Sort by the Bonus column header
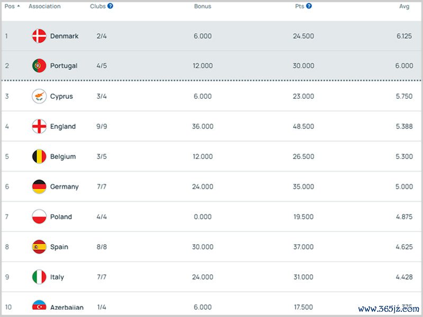423x317 pixels. (203, 6)
